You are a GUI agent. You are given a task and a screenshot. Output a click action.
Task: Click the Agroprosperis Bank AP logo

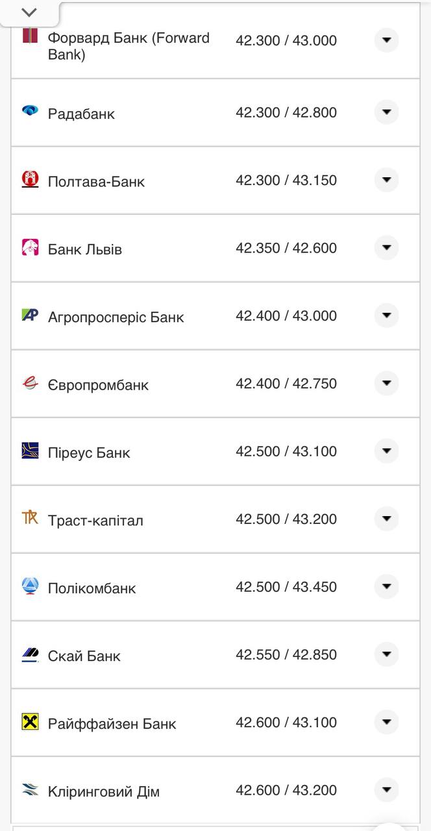(x=30, y=315)
